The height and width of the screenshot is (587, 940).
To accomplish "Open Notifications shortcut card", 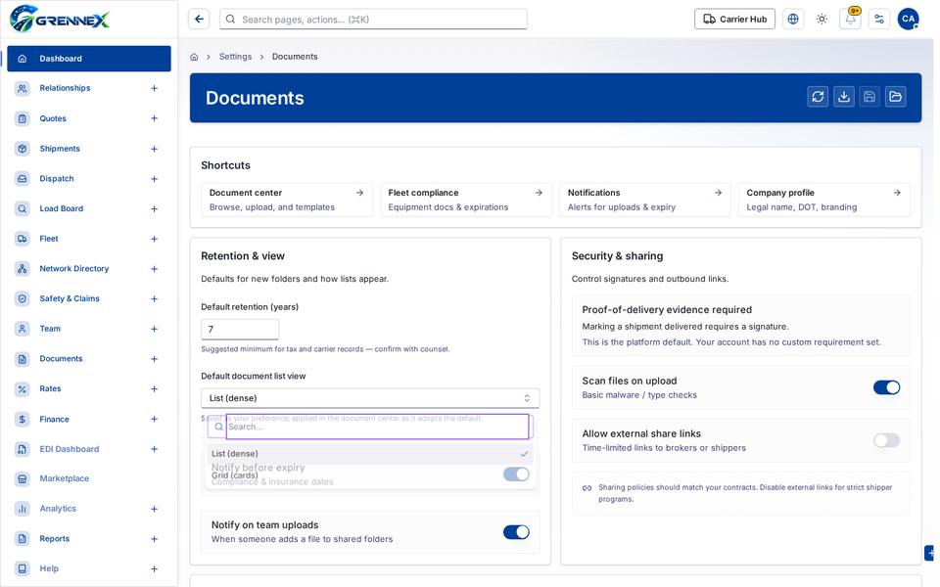I will [x=645, y=200].
